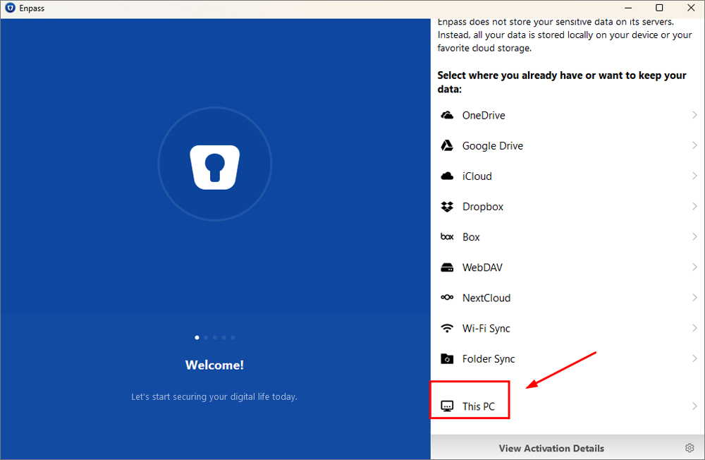Choose the Folder Sync option label

click(489, 359)
